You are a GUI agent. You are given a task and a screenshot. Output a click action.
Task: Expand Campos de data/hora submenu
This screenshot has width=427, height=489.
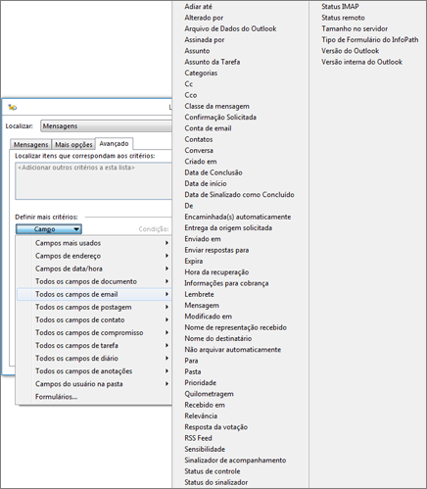[94, 269]
